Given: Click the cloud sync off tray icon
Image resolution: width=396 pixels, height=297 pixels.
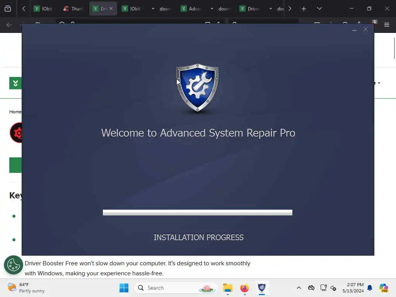Looking at the screenshot, I should pos(311,288).
